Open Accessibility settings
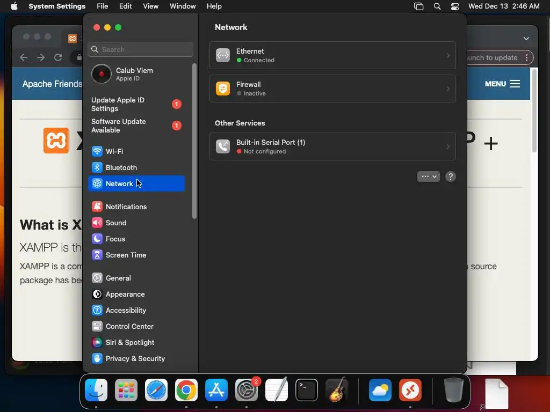 pyautogui.click(x=136, y=311)
